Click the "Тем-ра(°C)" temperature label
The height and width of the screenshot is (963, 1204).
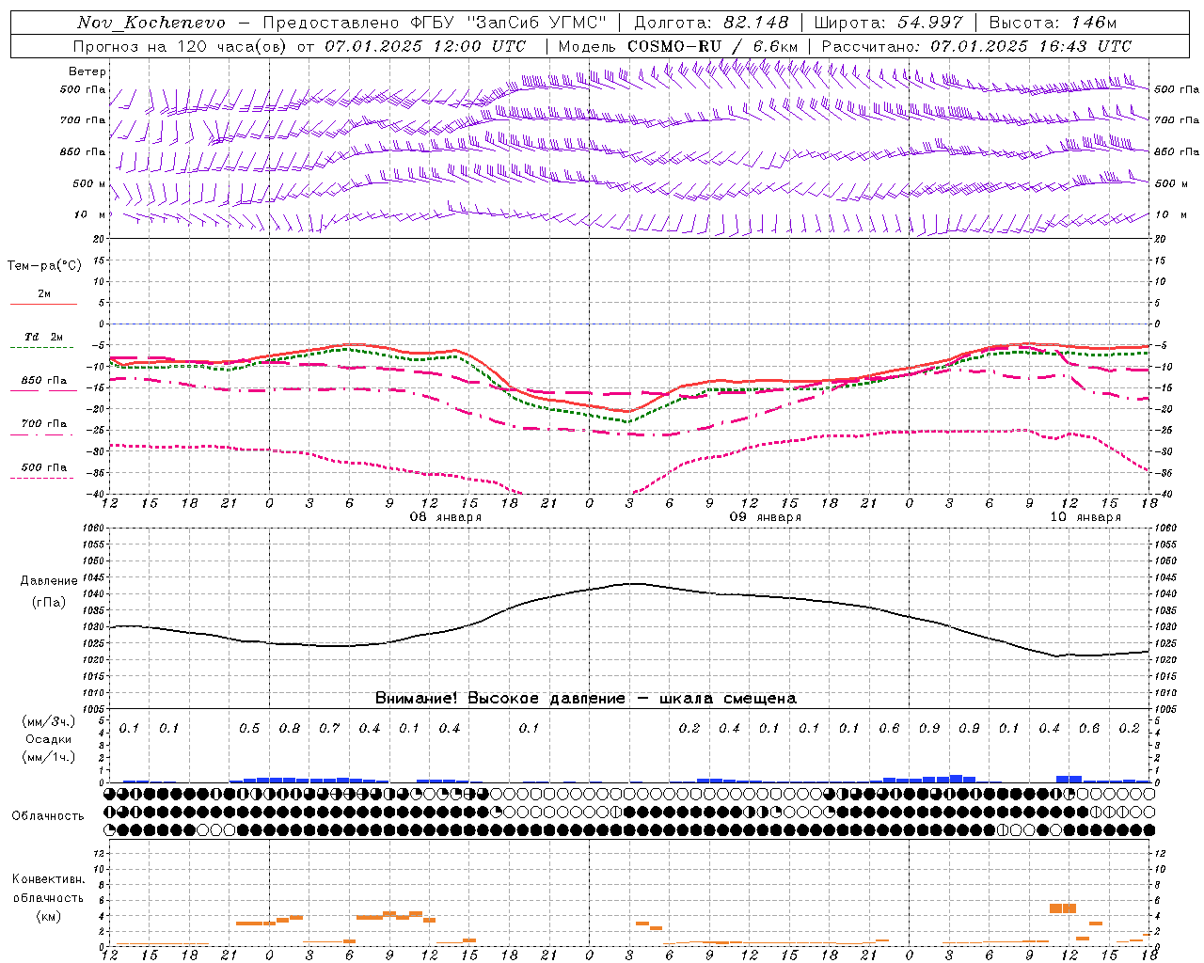tap(44, 266)
